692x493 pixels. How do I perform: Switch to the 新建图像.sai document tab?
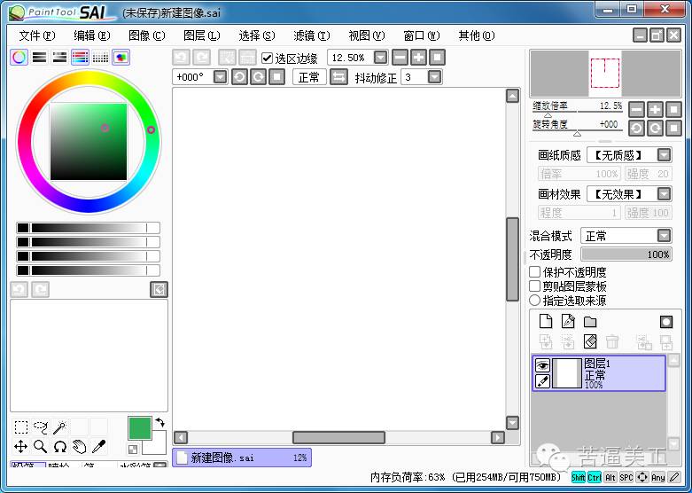pos(241,458)
